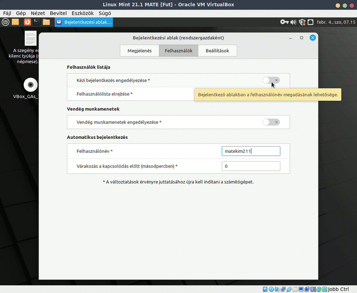Click the green VirtualBox maximize window button
Viewport: 357px width, 293px height.
(345, 5)
